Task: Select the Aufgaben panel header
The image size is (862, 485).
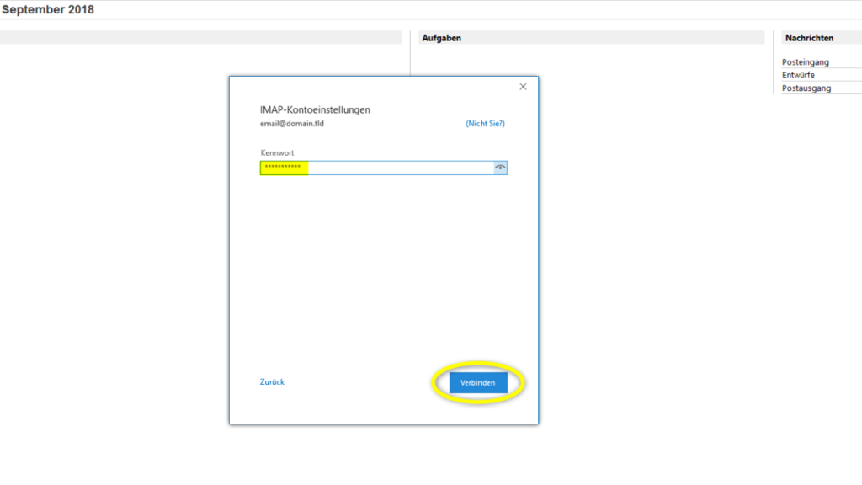Action: pyautogui.click(x=441, y=37)
